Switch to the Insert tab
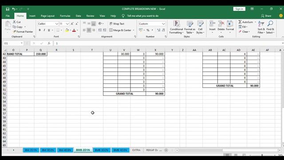The height and width of the screenshot is (160, 284). (x=32, y=16)
